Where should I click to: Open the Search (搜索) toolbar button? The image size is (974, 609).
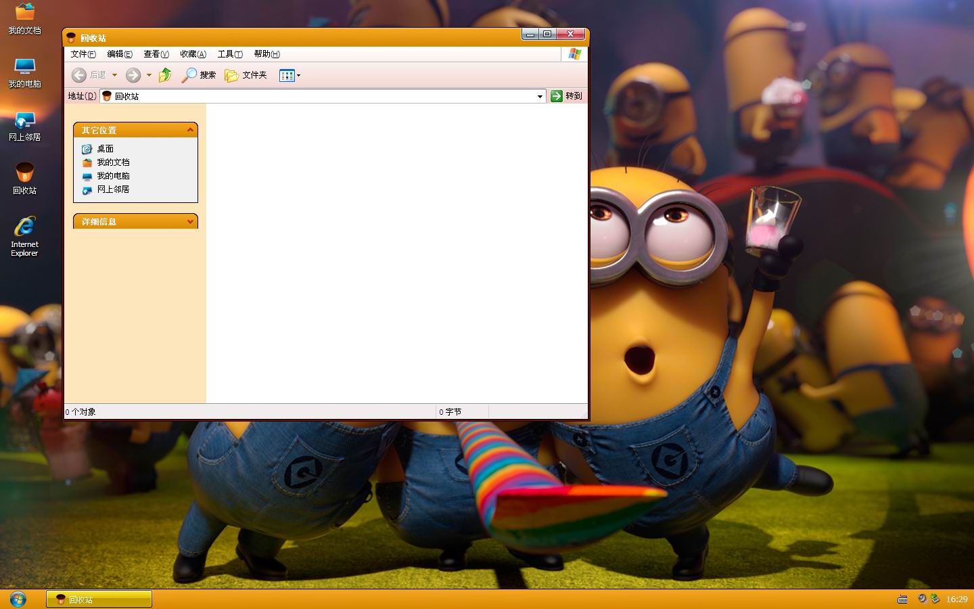pos(199,75)
